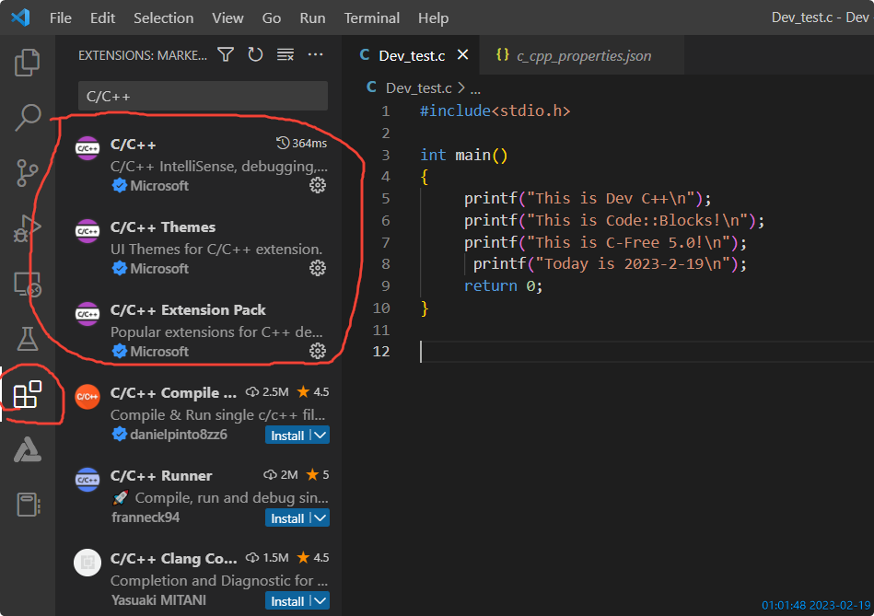Viewport: 874px width, 616px height.
Task: Filter extensions with the funnel icon
Action: 226,54
